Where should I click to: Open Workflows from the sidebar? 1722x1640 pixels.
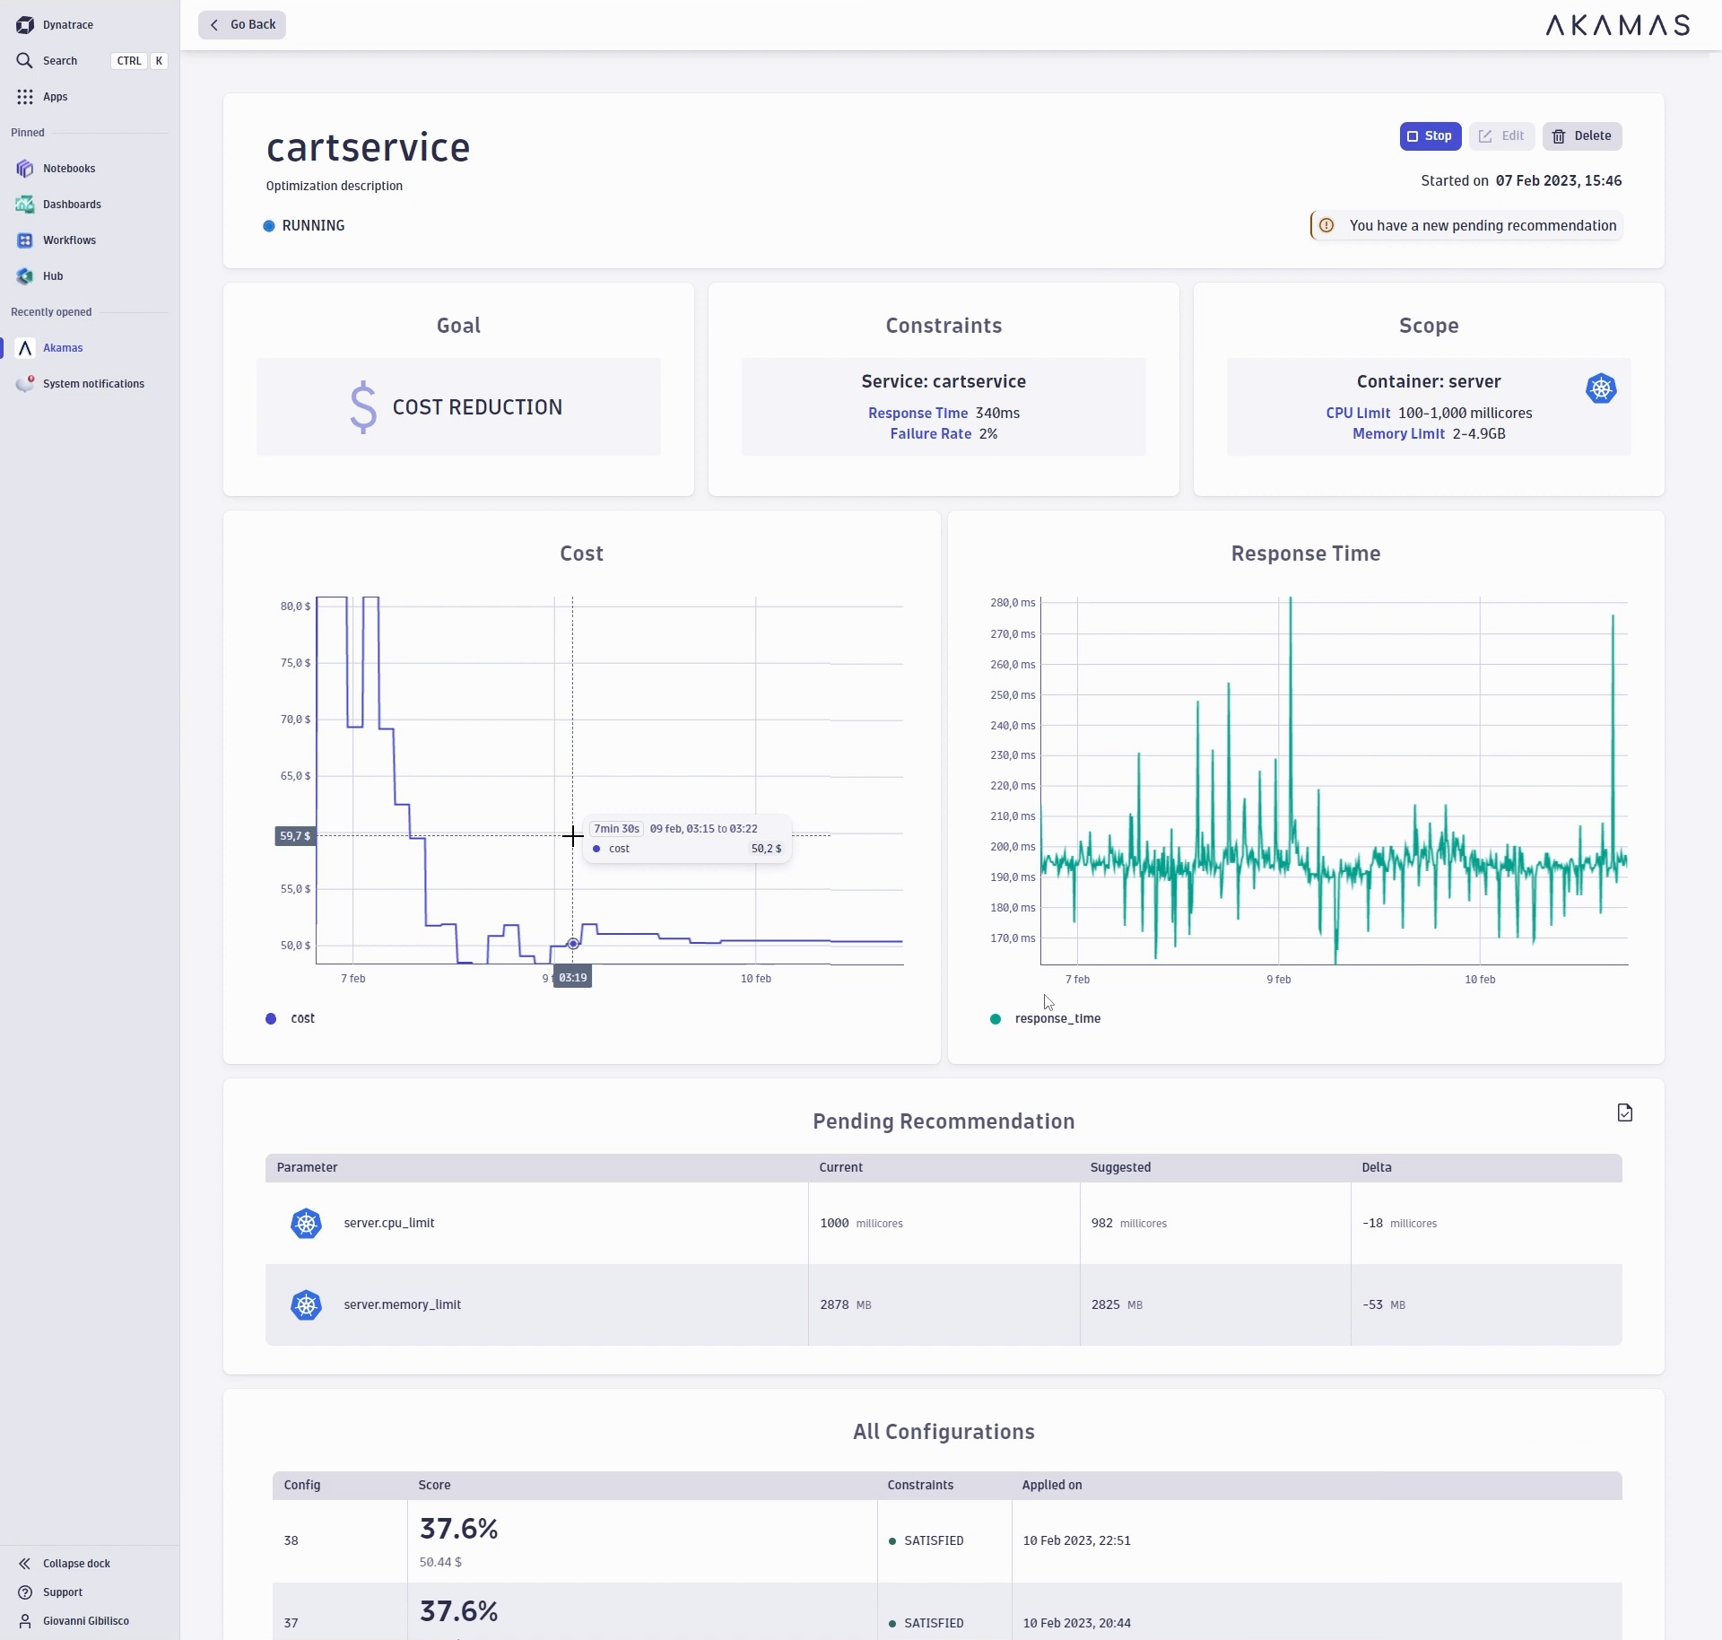69,240
